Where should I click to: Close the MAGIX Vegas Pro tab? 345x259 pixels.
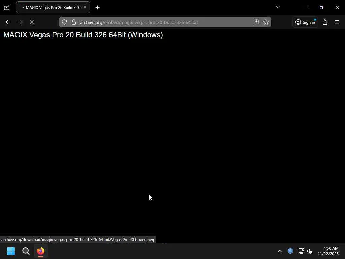(85, 7)
